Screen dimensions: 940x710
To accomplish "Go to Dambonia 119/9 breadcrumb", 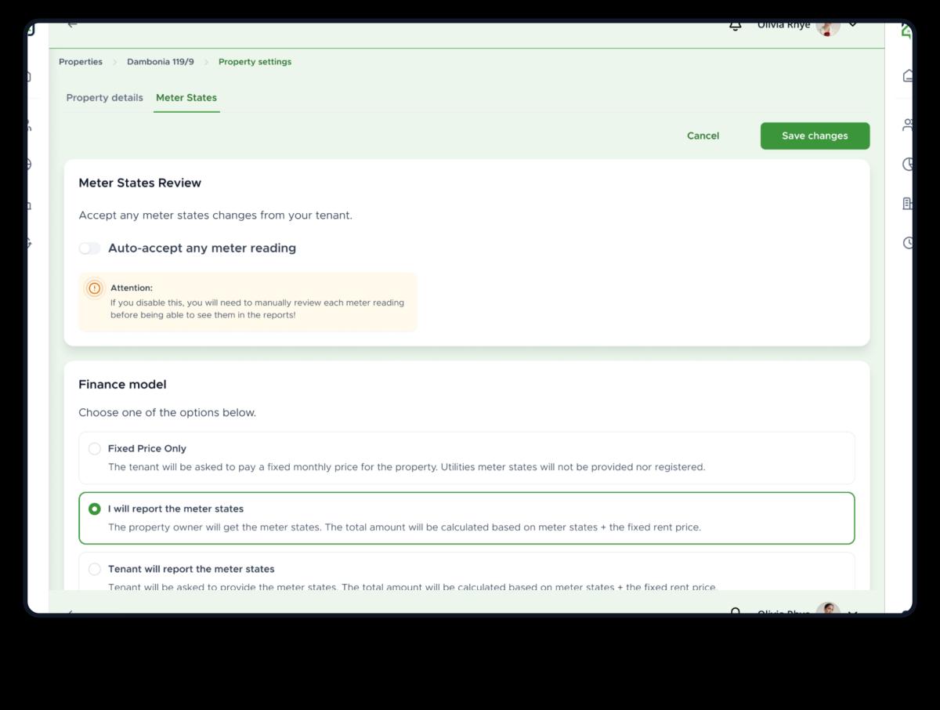I will (161, 62).
